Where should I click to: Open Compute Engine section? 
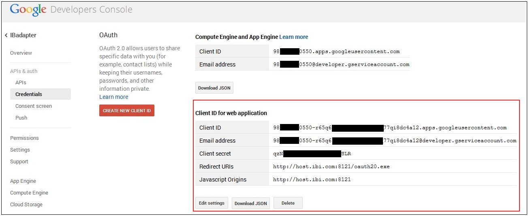[29, 193]
